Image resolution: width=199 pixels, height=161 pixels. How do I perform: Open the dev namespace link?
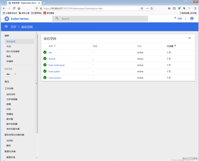click(x=50, y=53)
